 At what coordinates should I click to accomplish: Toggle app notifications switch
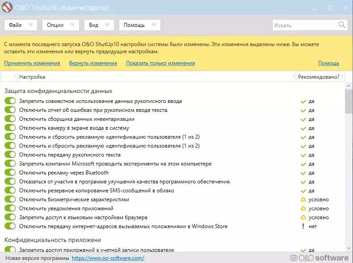pos(10,208)
